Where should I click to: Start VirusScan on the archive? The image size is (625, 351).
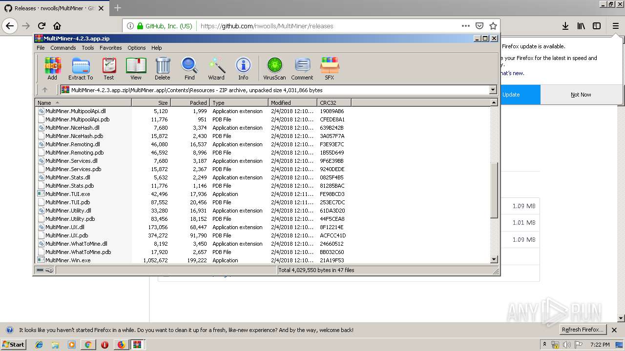(274, 68)
